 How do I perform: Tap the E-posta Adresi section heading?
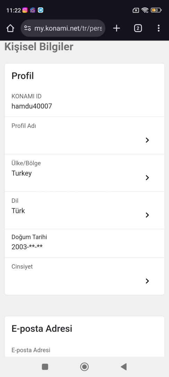tap(42, 328)
